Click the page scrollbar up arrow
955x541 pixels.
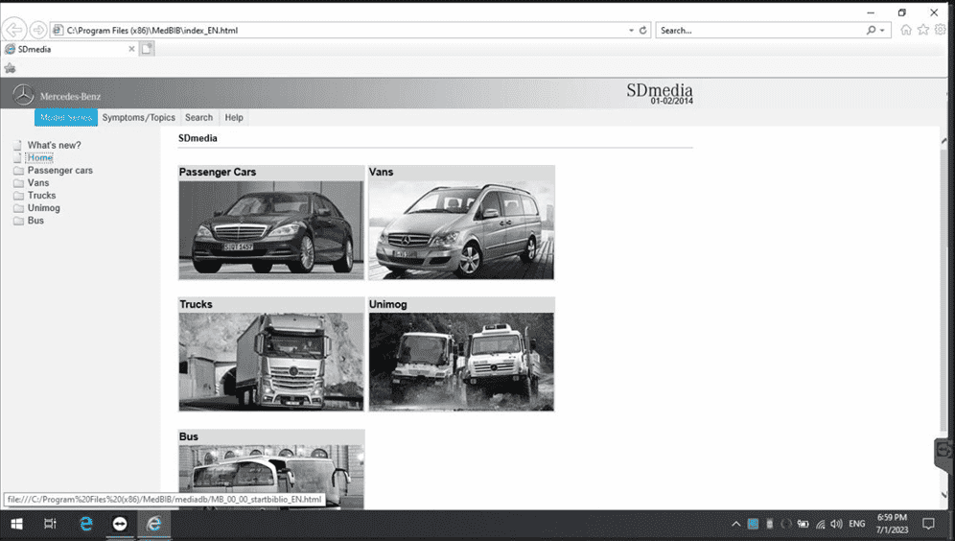point(944,141)
